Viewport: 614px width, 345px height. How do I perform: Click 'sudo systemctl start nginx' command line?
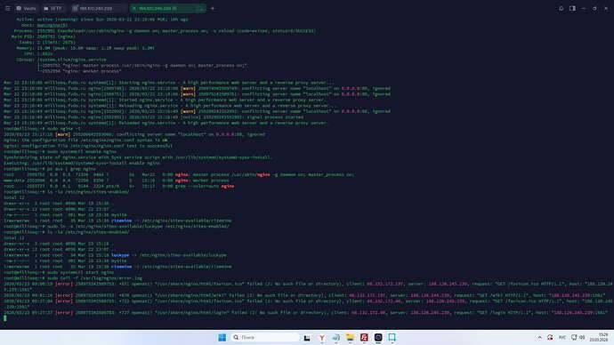tap(59, 272)
